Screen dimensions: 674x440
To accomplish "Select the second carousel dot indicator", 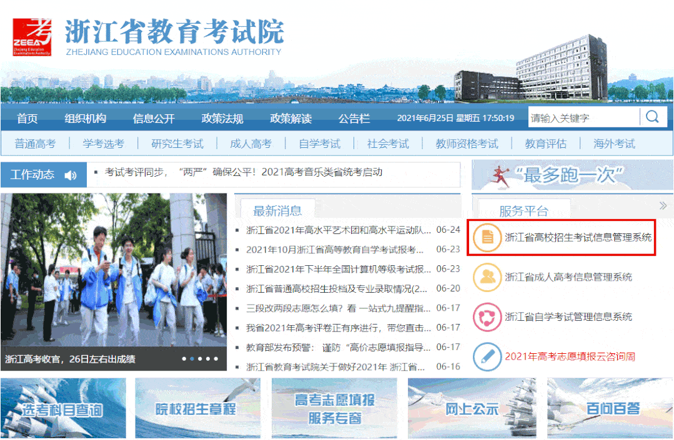I will (192, 359).
